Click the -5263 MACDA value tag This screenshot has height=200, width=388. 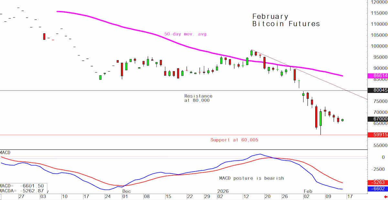tap(378, 182)
